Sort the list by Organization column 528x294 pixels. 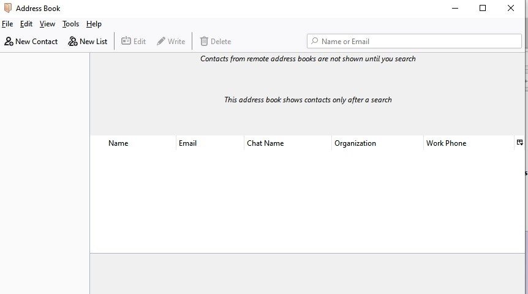click(355, 143)
